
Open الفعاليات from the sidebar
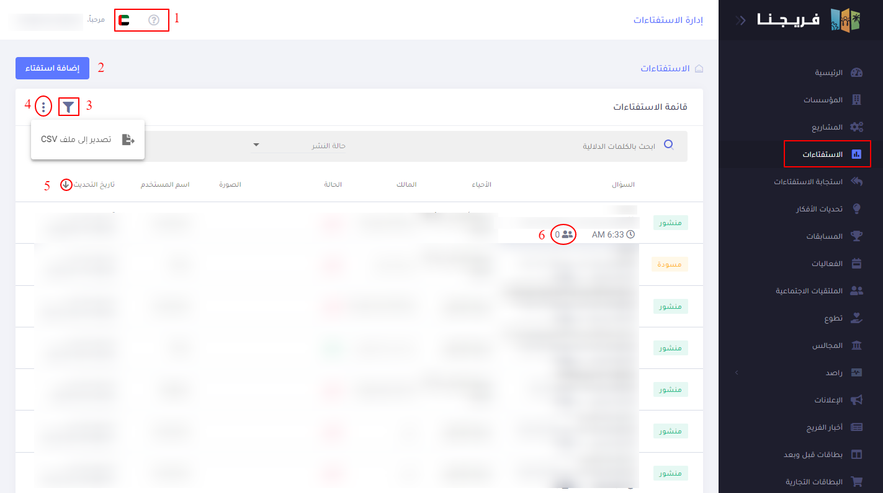point(827,264)
